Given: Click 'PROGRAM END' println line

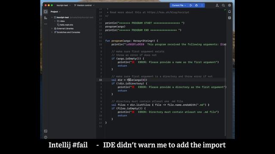Looking at the screenshot, I should point(143,30).
